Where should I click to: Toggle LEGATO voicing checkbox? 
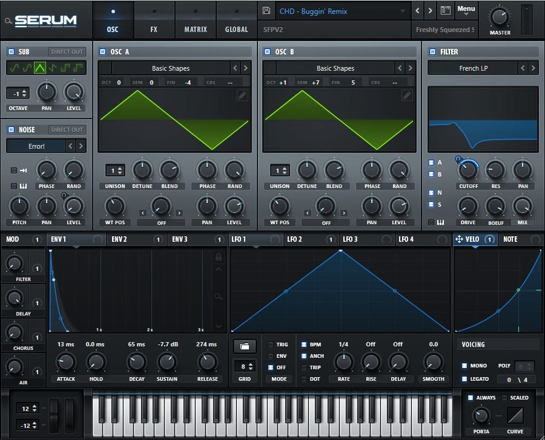464,379
